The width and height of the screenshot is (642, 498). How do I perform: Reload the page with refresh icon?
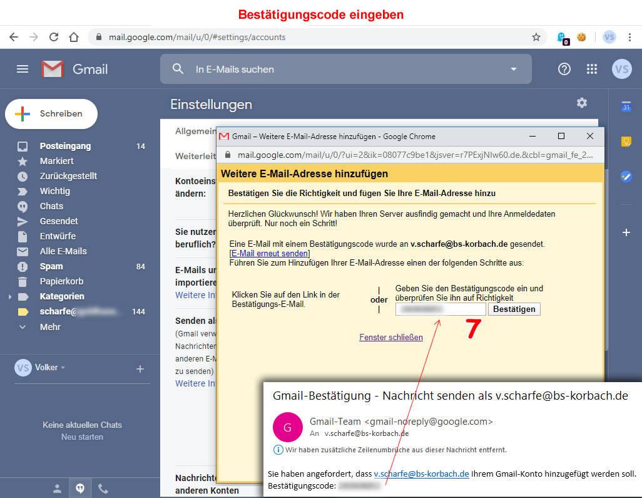coord(54,38)
